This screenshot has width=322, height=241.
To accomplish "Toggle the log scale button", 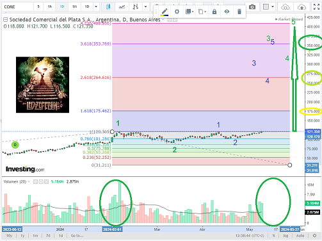I will 286,236.
